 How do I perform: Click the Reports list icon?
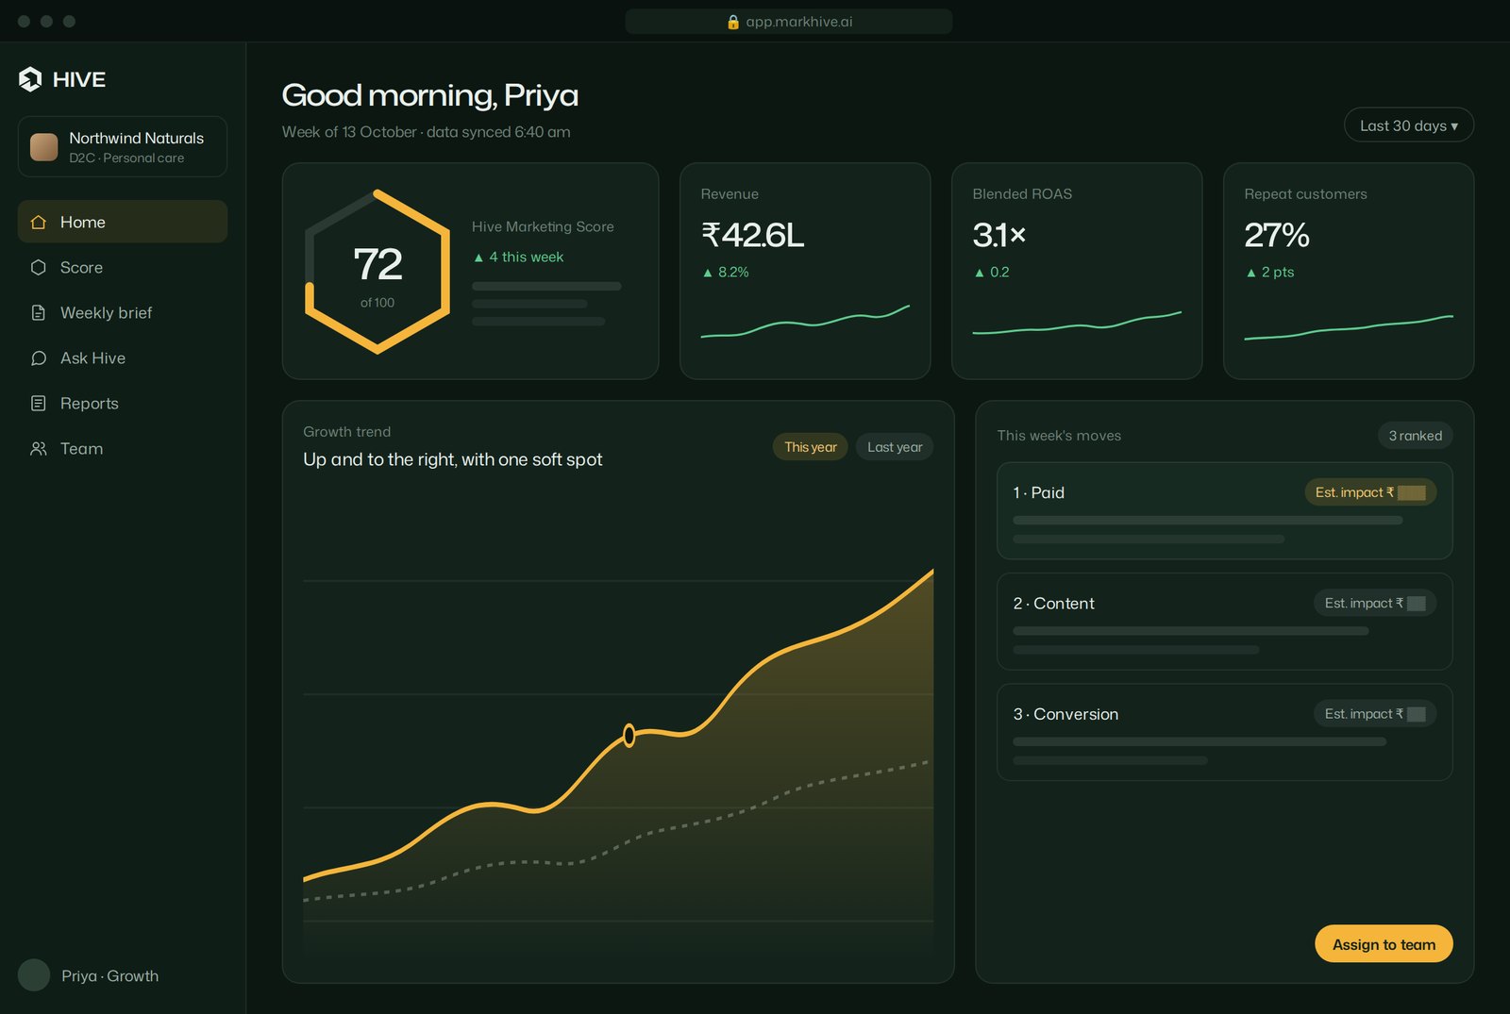tap(39, 403)
